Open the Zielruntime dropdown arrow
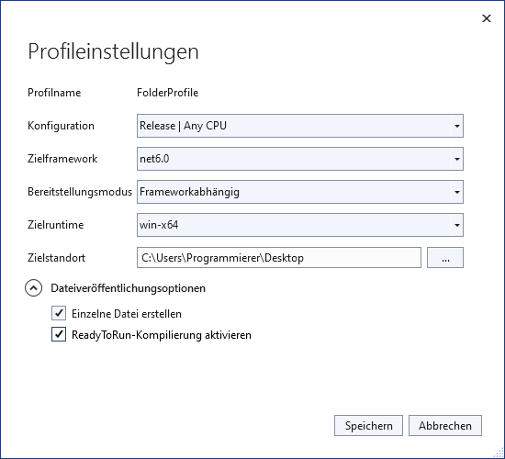 pyautogui.click(x=456, y=225)
